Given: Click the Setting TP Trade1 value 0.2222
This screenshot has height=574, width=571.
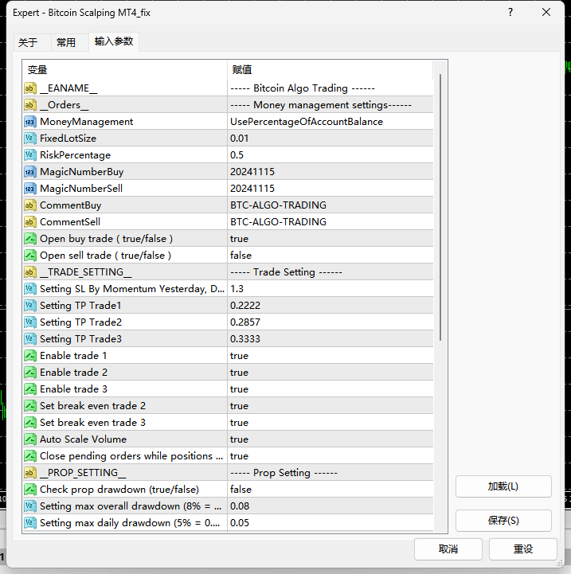Looking at the screenshot, I should [245, 306].
